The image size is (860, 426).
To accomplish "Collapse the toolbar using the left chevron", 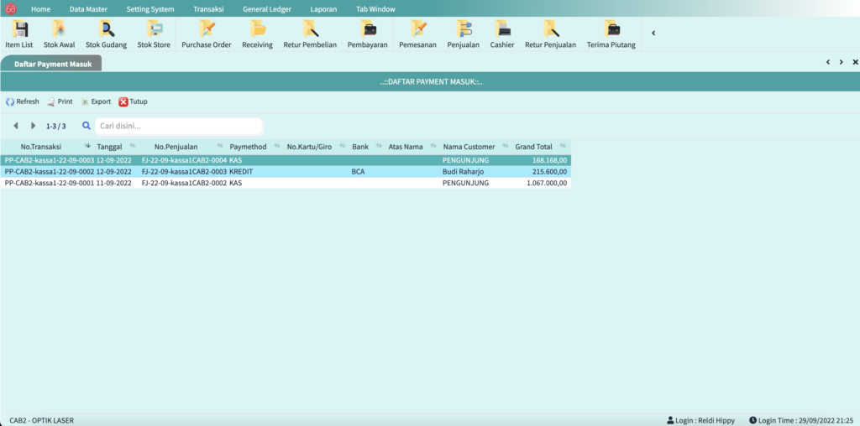I will [x=653, y=33].
